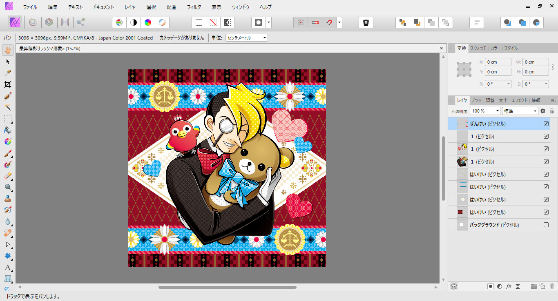This screenshot has width=558, height=301.
Task: Toggle Quick Mask button
Action: point(258,22)
